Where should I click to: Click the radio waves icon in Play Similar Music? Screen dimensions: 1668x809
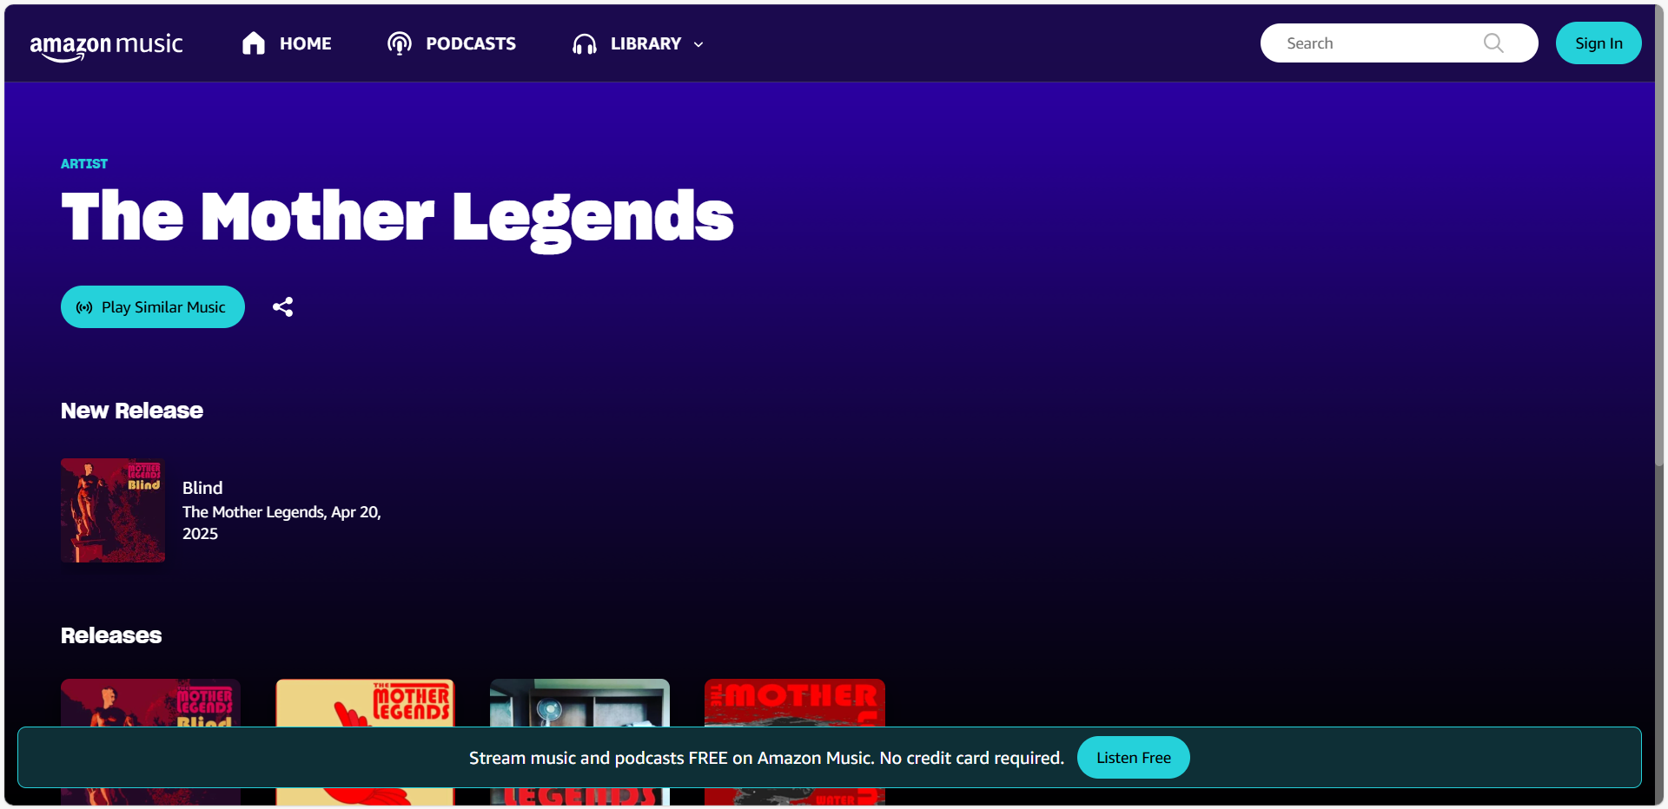(x=84, y=307)
